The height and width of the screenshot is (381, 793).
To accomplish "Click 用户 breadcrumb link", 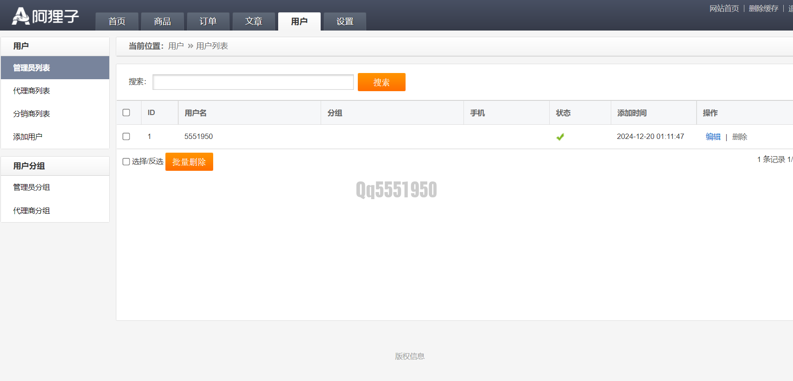I will pyautogui.click(x=176, y=46).
